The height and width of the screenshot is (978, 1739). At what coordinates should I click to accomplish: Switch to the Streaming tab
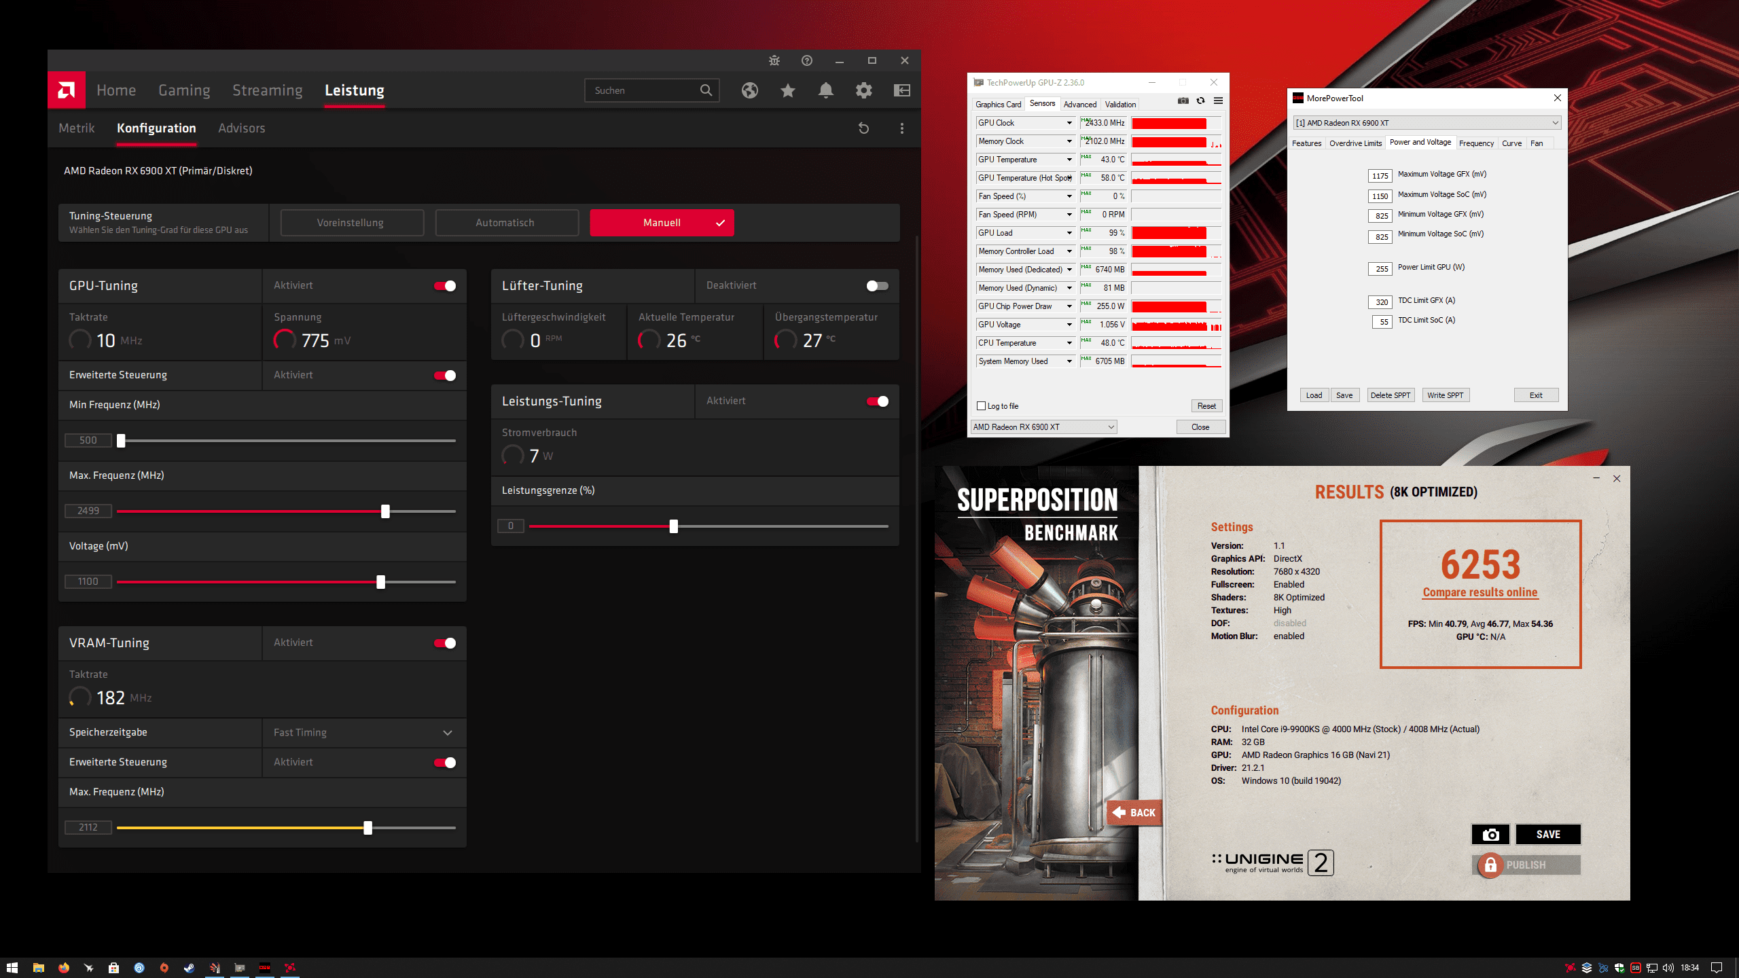pyautogui.click(x=268, y=90)
